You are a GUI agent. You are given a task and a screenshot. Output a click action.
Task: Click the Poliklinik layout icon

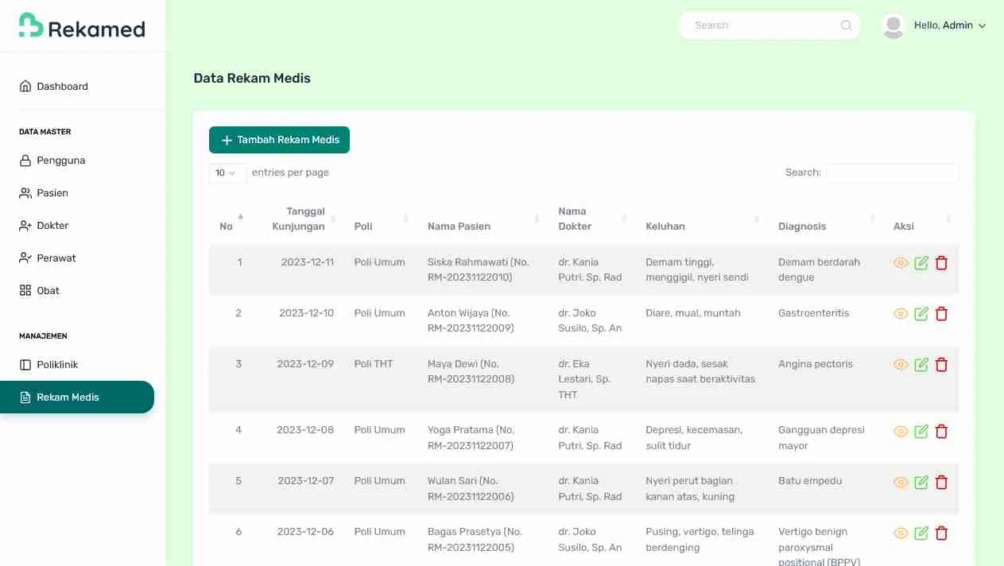[25, 364]
